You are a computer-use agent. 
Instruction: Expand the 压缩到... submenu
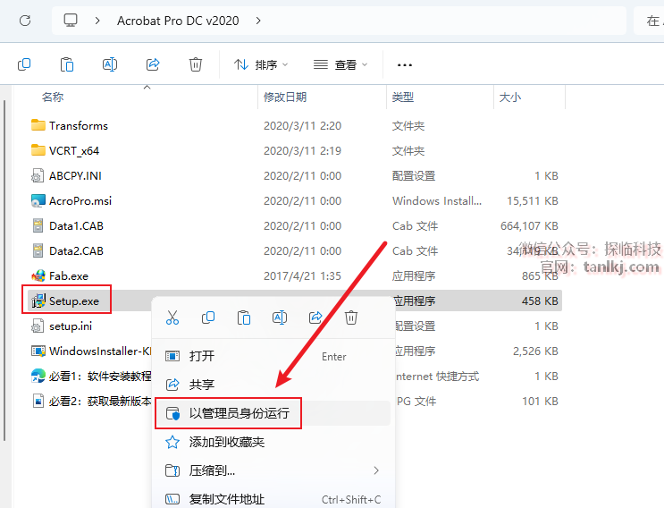[x=273, y=470]
